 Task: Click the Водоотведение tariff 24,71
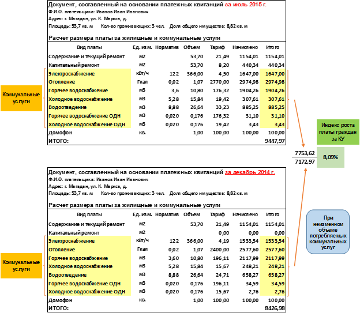222,275
